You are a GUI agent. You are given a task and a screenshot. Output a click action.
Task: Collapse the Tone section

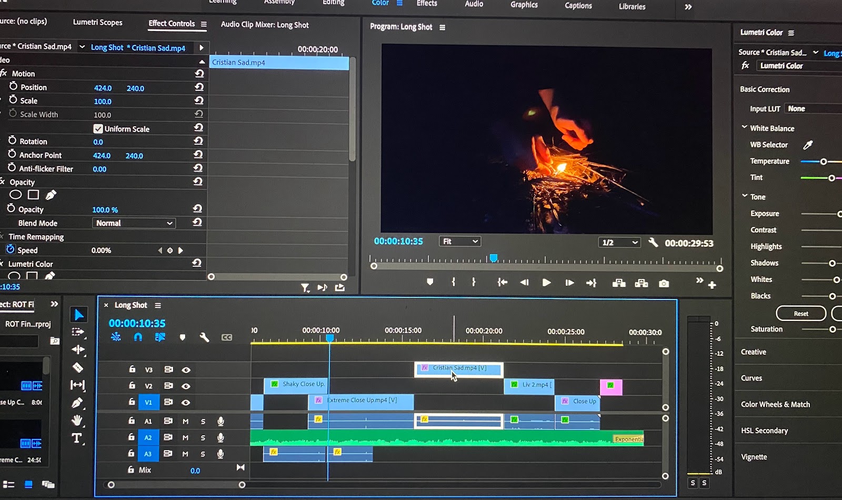pyautogui.click(x=745, y=196)
